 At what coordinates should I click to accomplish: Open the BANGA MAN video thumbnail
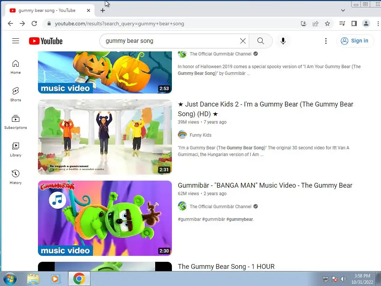[105, 218]
